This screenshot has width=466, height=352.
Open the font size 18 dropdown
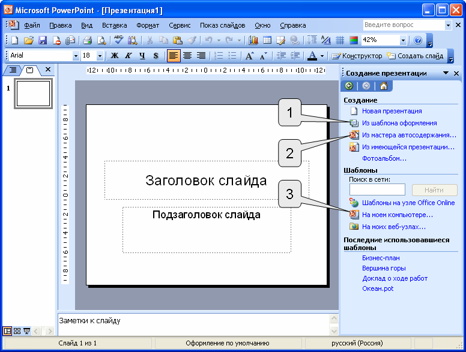(x=100, y=56)
